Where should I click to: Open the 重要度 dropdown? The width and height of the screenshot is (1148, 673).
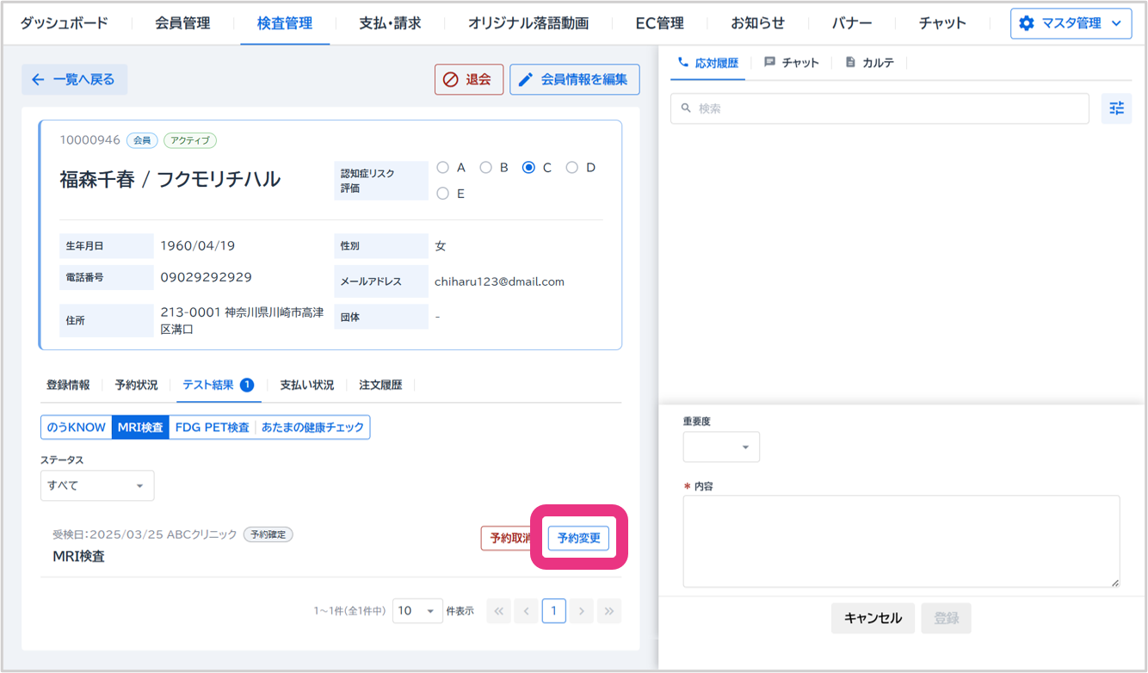point(721,447)
